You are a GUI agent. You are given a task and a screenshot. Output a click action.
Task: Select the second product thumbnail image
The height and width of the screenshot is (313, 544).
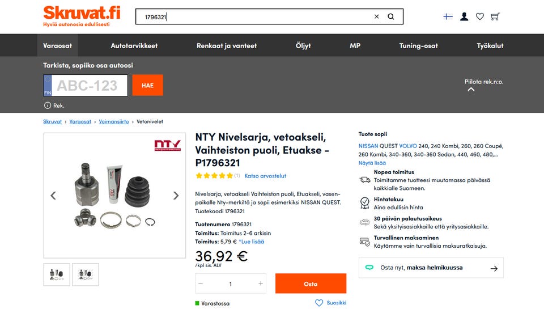(86, 274)
